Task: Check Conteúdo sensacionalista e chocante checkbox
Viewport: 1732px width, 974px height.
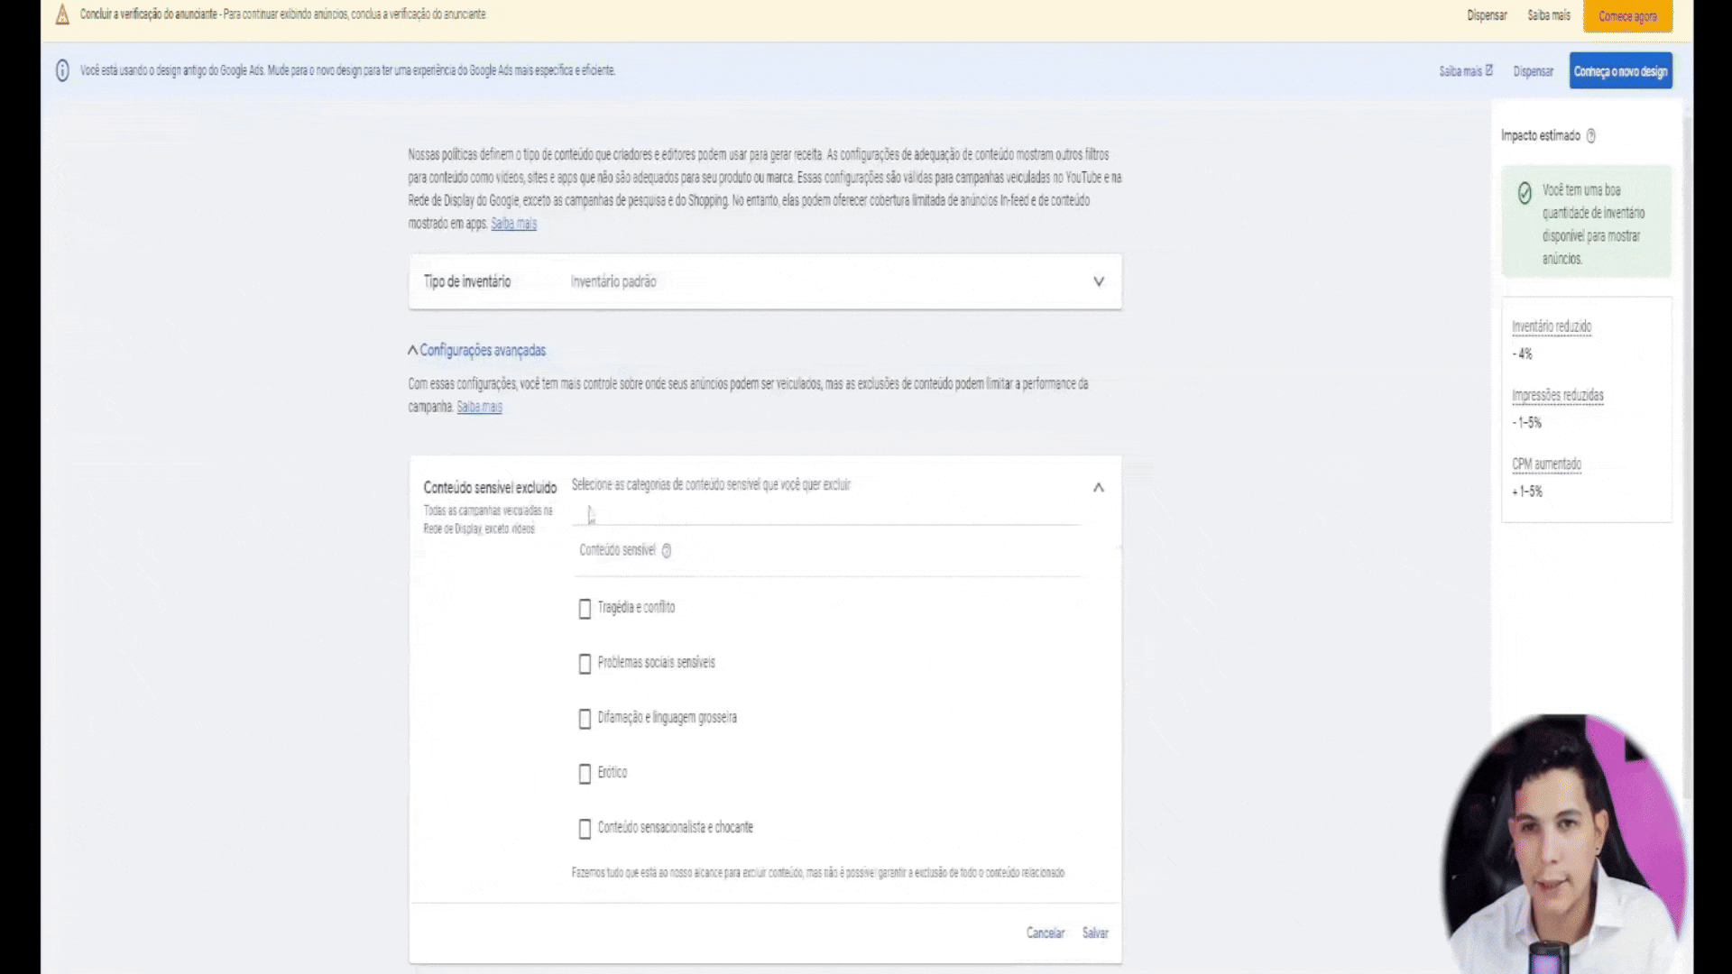Action: pos(585,829)
